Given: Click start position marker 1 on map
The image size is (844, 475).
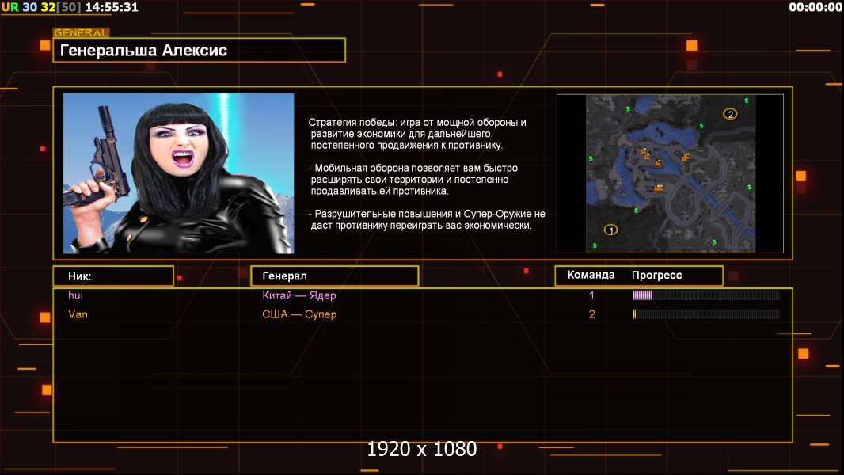Looking at the screenshot, I should tap(610, 230).
